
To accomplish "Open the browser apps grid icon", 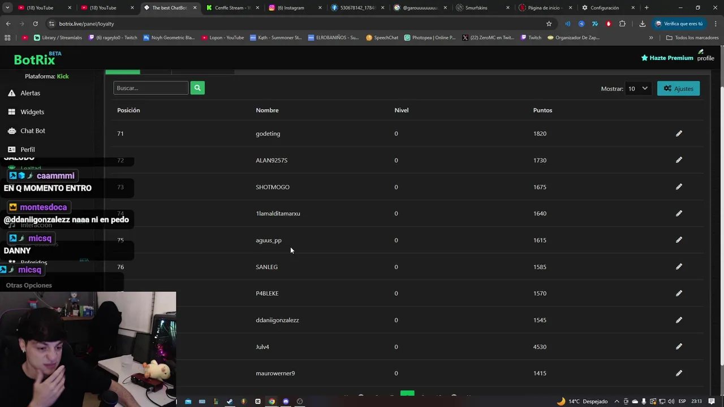I will [7, 38].
